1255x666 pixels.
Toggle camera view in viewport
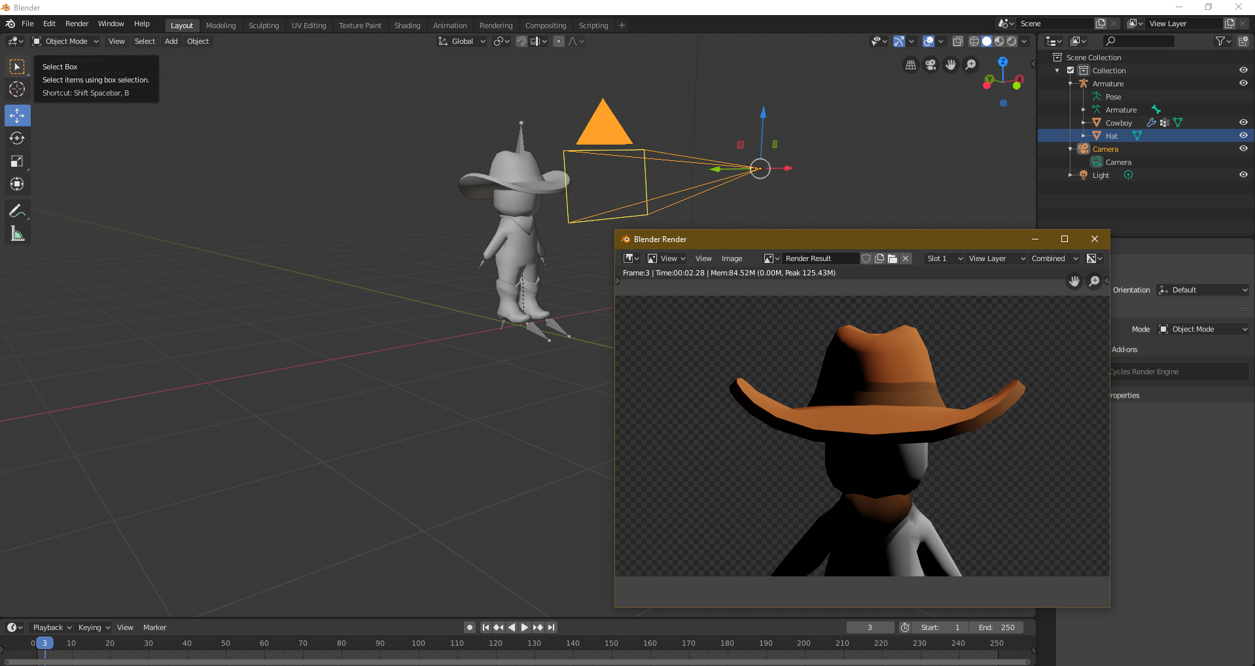930,65
